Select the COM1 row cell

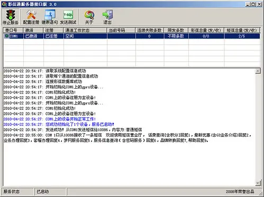click(x=13, y=36)
